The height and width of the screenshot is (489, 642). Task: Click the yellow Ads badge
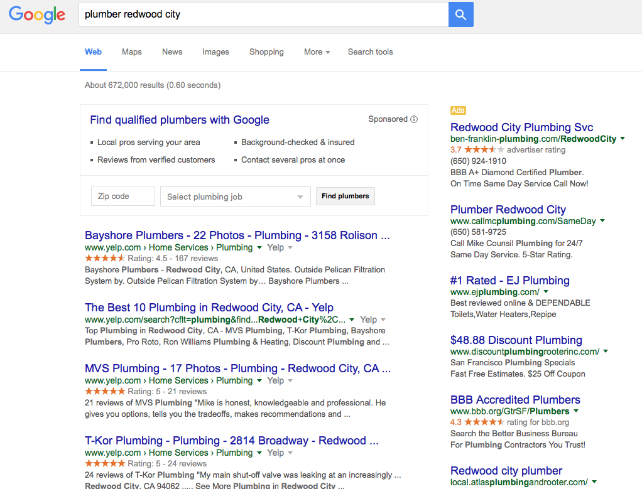coord(458,110)
